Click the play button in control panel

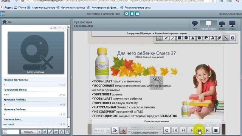click(x=191, y=130)
